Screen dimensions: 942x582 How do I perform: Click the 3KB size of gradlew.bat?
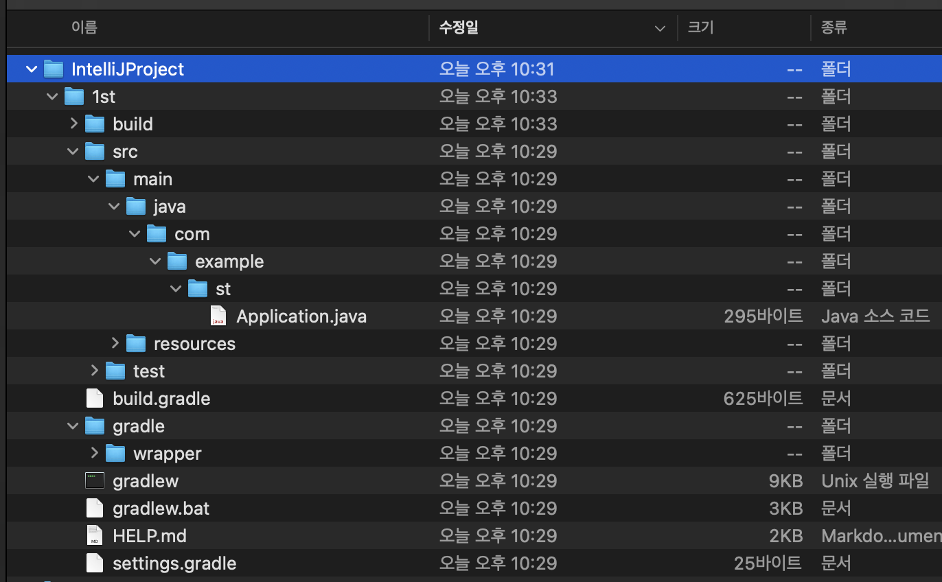point(786,509)
